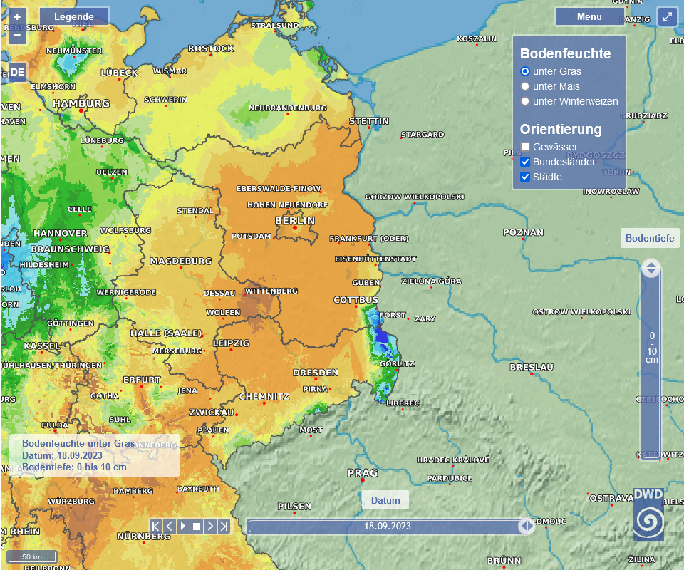Image resolution: width=684 pixels, height=570 pixels.
Task: Play the date animation
Action: (183, 527)
